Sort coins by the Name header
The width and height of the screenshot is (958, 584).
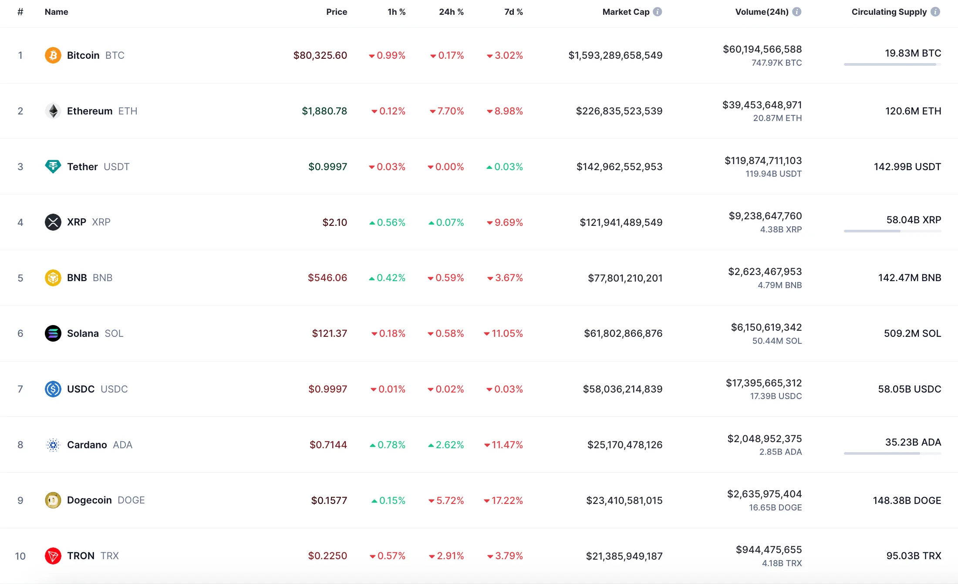(x=56, y=12)
